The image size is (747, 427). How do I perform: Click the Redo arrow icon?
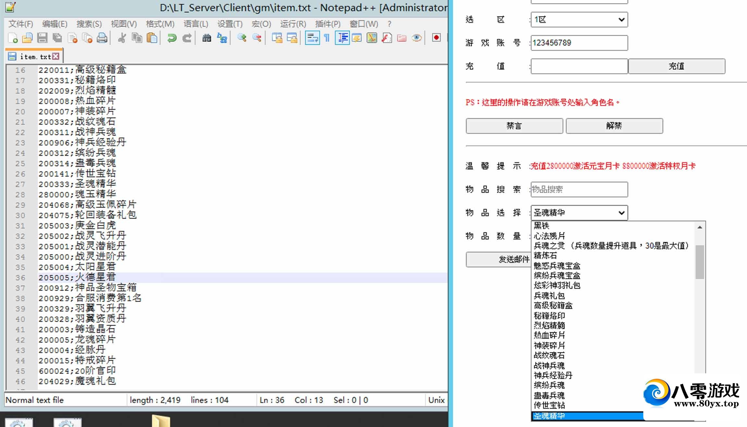[x=187, y=38]
